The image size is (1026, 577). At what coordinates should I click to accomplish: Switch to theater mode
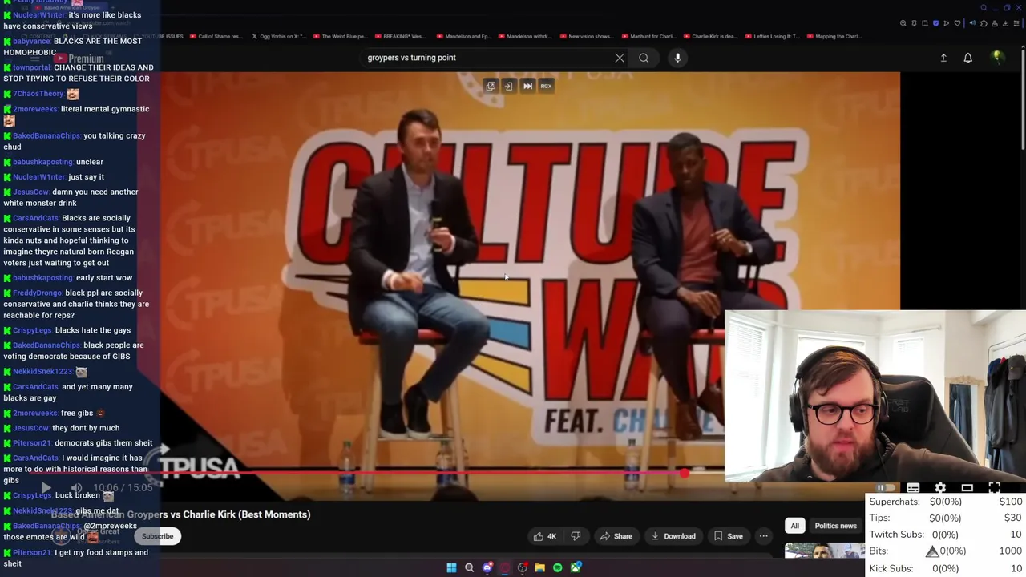(x=967, y=488)
